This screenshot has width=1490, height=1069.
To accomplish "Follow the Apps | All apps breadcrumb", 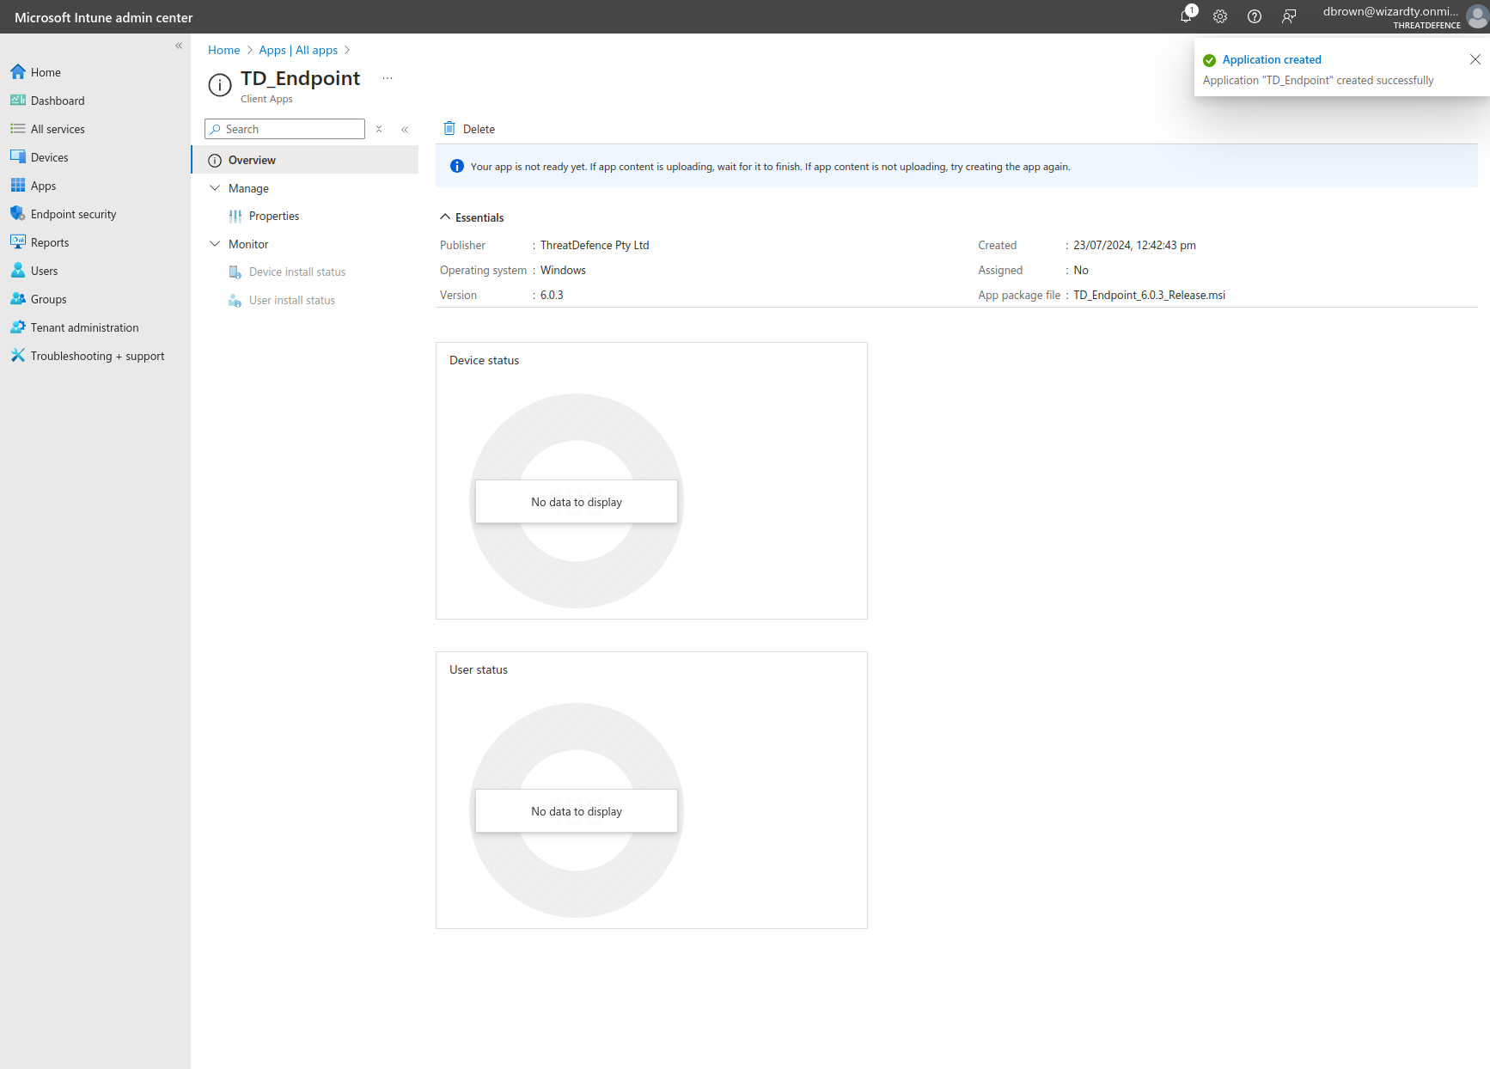I will [x=298, y=50].
